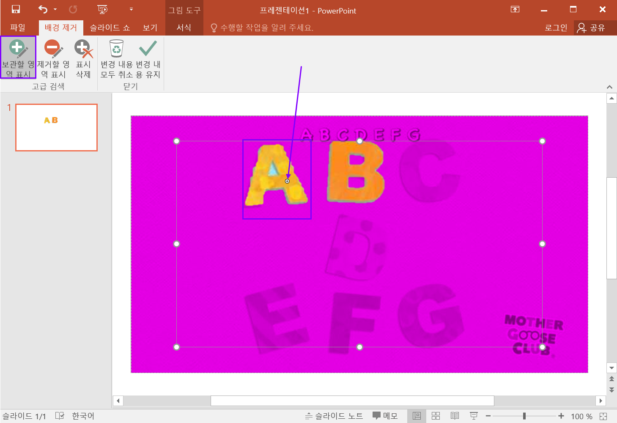This screenshot has height=423, width=617.
Task: Click the orange letter B in the picture
Action: (x=356, y=171)
